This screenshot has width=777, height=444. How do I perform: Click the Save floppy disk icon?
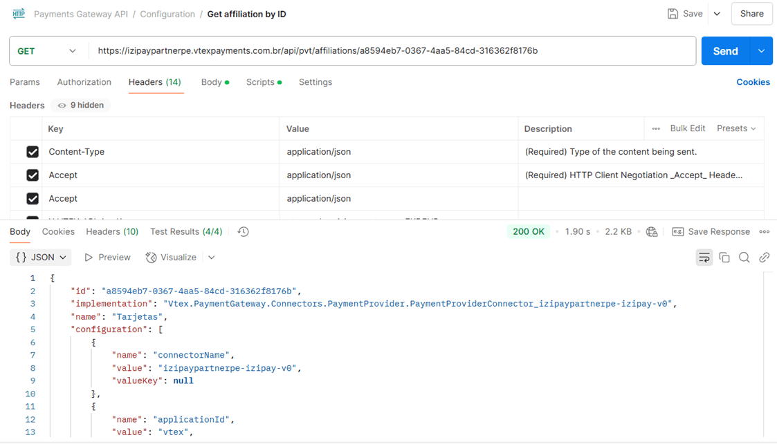point(673,14)
